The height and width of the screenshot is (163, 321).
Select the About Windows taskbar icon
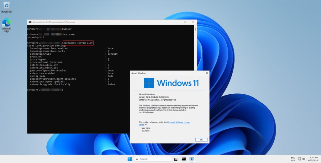click(192, 159)
